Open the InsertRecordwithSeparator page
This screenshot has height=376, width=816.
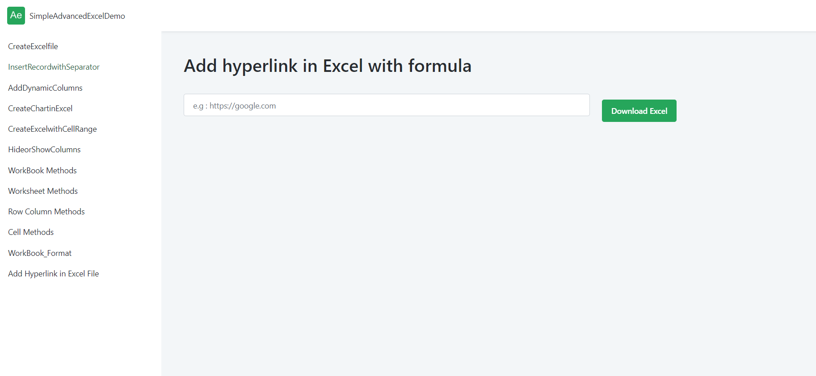coord(54,67)
